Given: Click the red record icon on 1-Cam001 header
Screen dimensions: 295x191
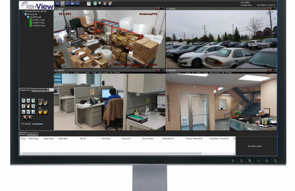Looking at the screenshot, I should [x=156, y=8].
